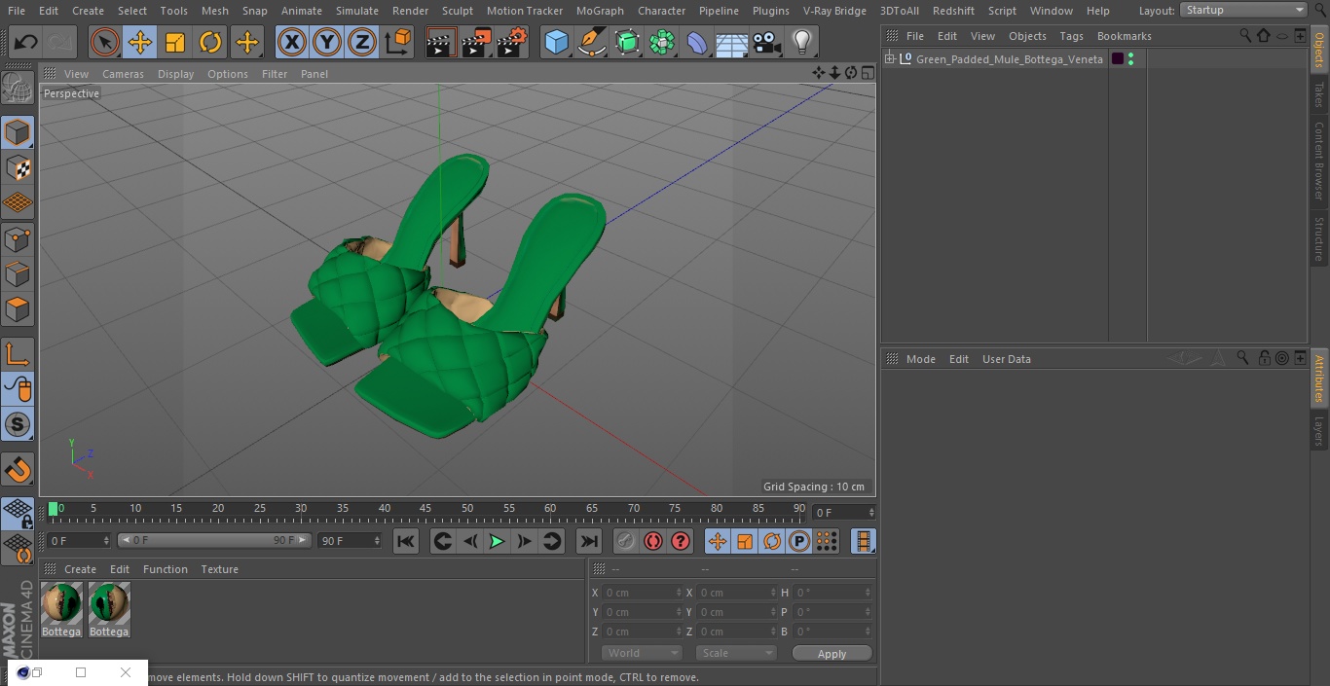This screenshot has height=686, width=1330.
Task: Toggle X axis lock
Action: pos(291,42)
